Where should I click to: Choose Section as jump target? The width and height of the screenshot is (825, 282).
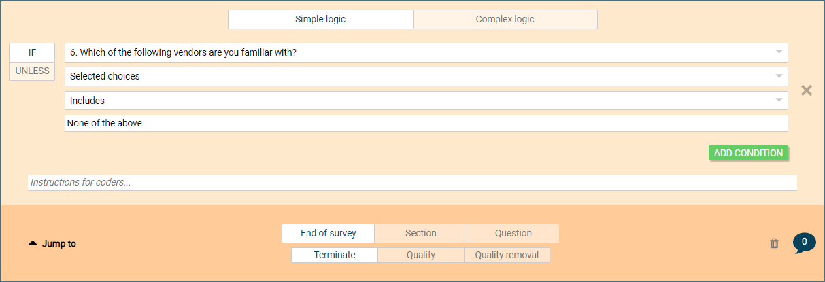[420, 233]
